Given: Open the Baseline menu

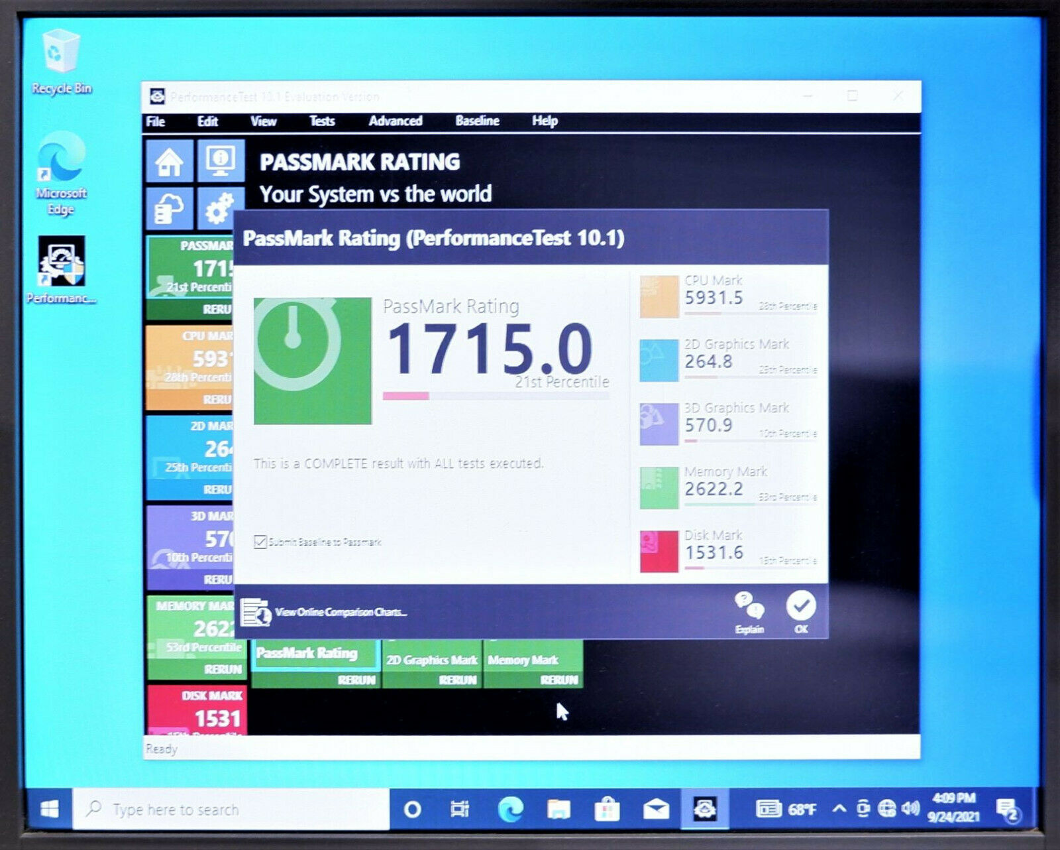Looking at the screenshot, I should (x=477, y=121).
